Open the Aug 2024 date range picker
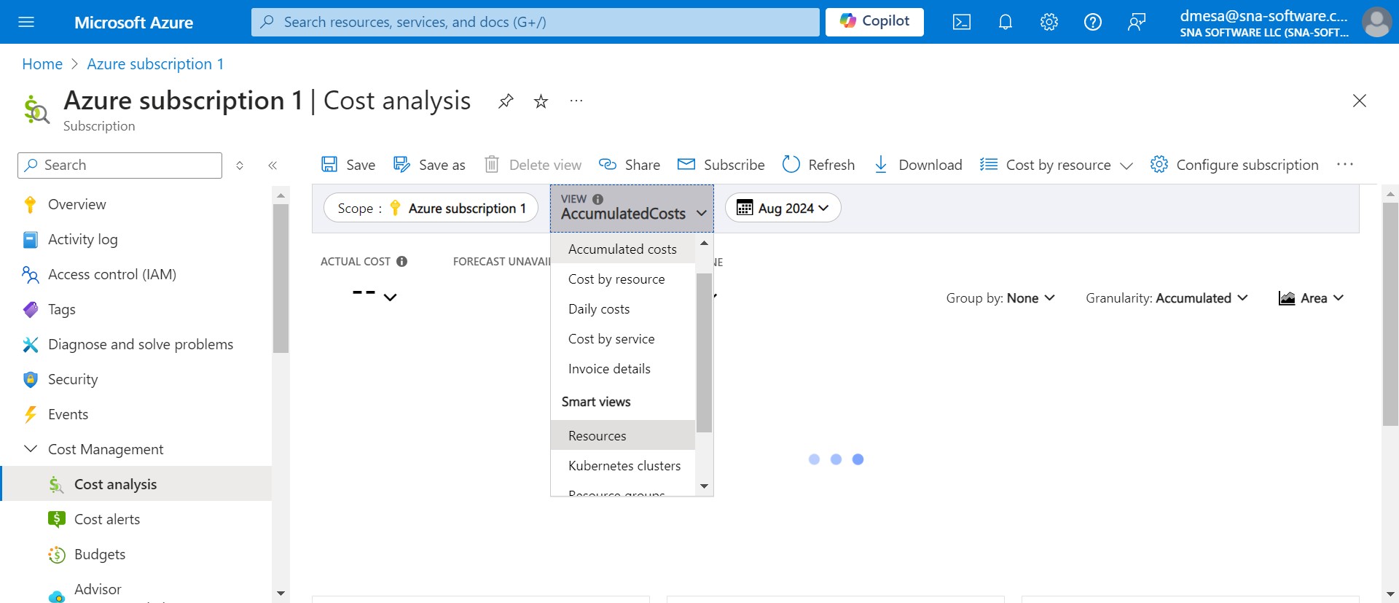The image size is (1399, 603). [783, 208]
